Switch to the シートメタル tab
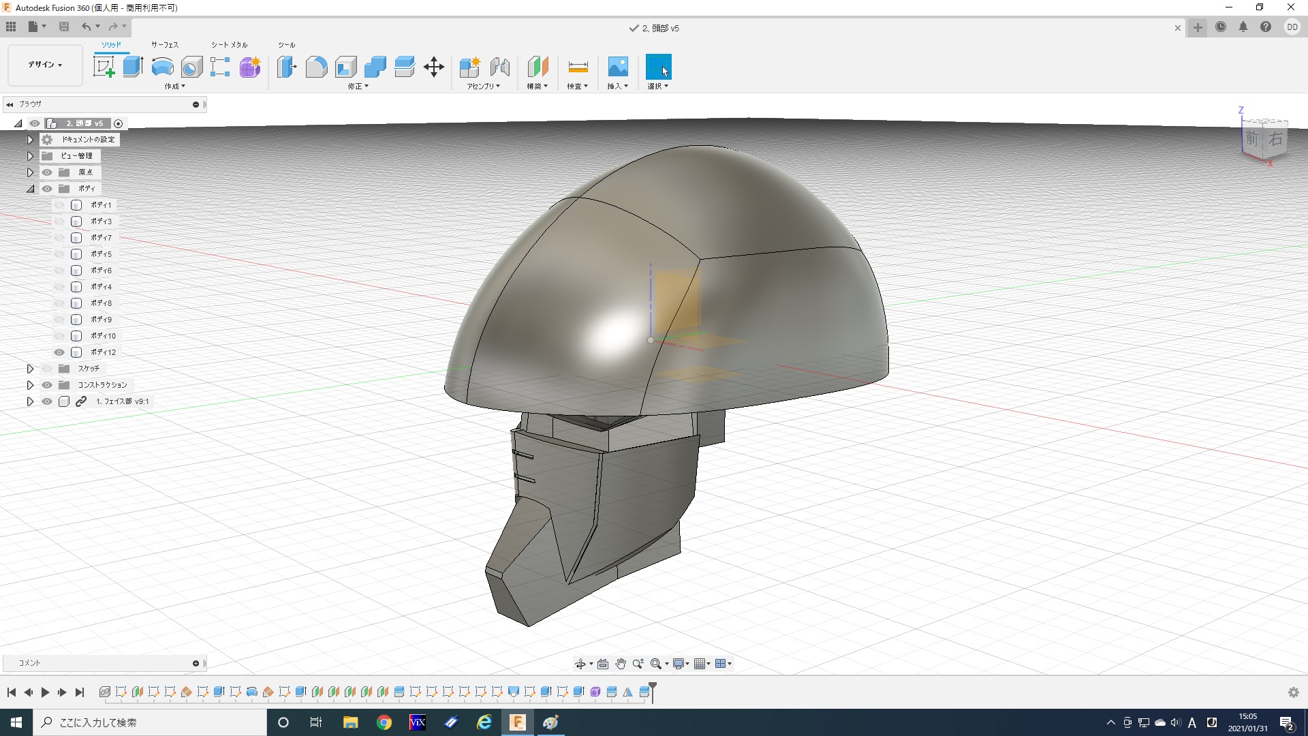 pyautogui.click(x=229, y=45)
